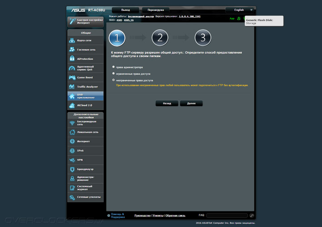This screenshot has width=322, height=227.
Task: Click the ASUS_5G SSID link
Action: tap(129, 20)
